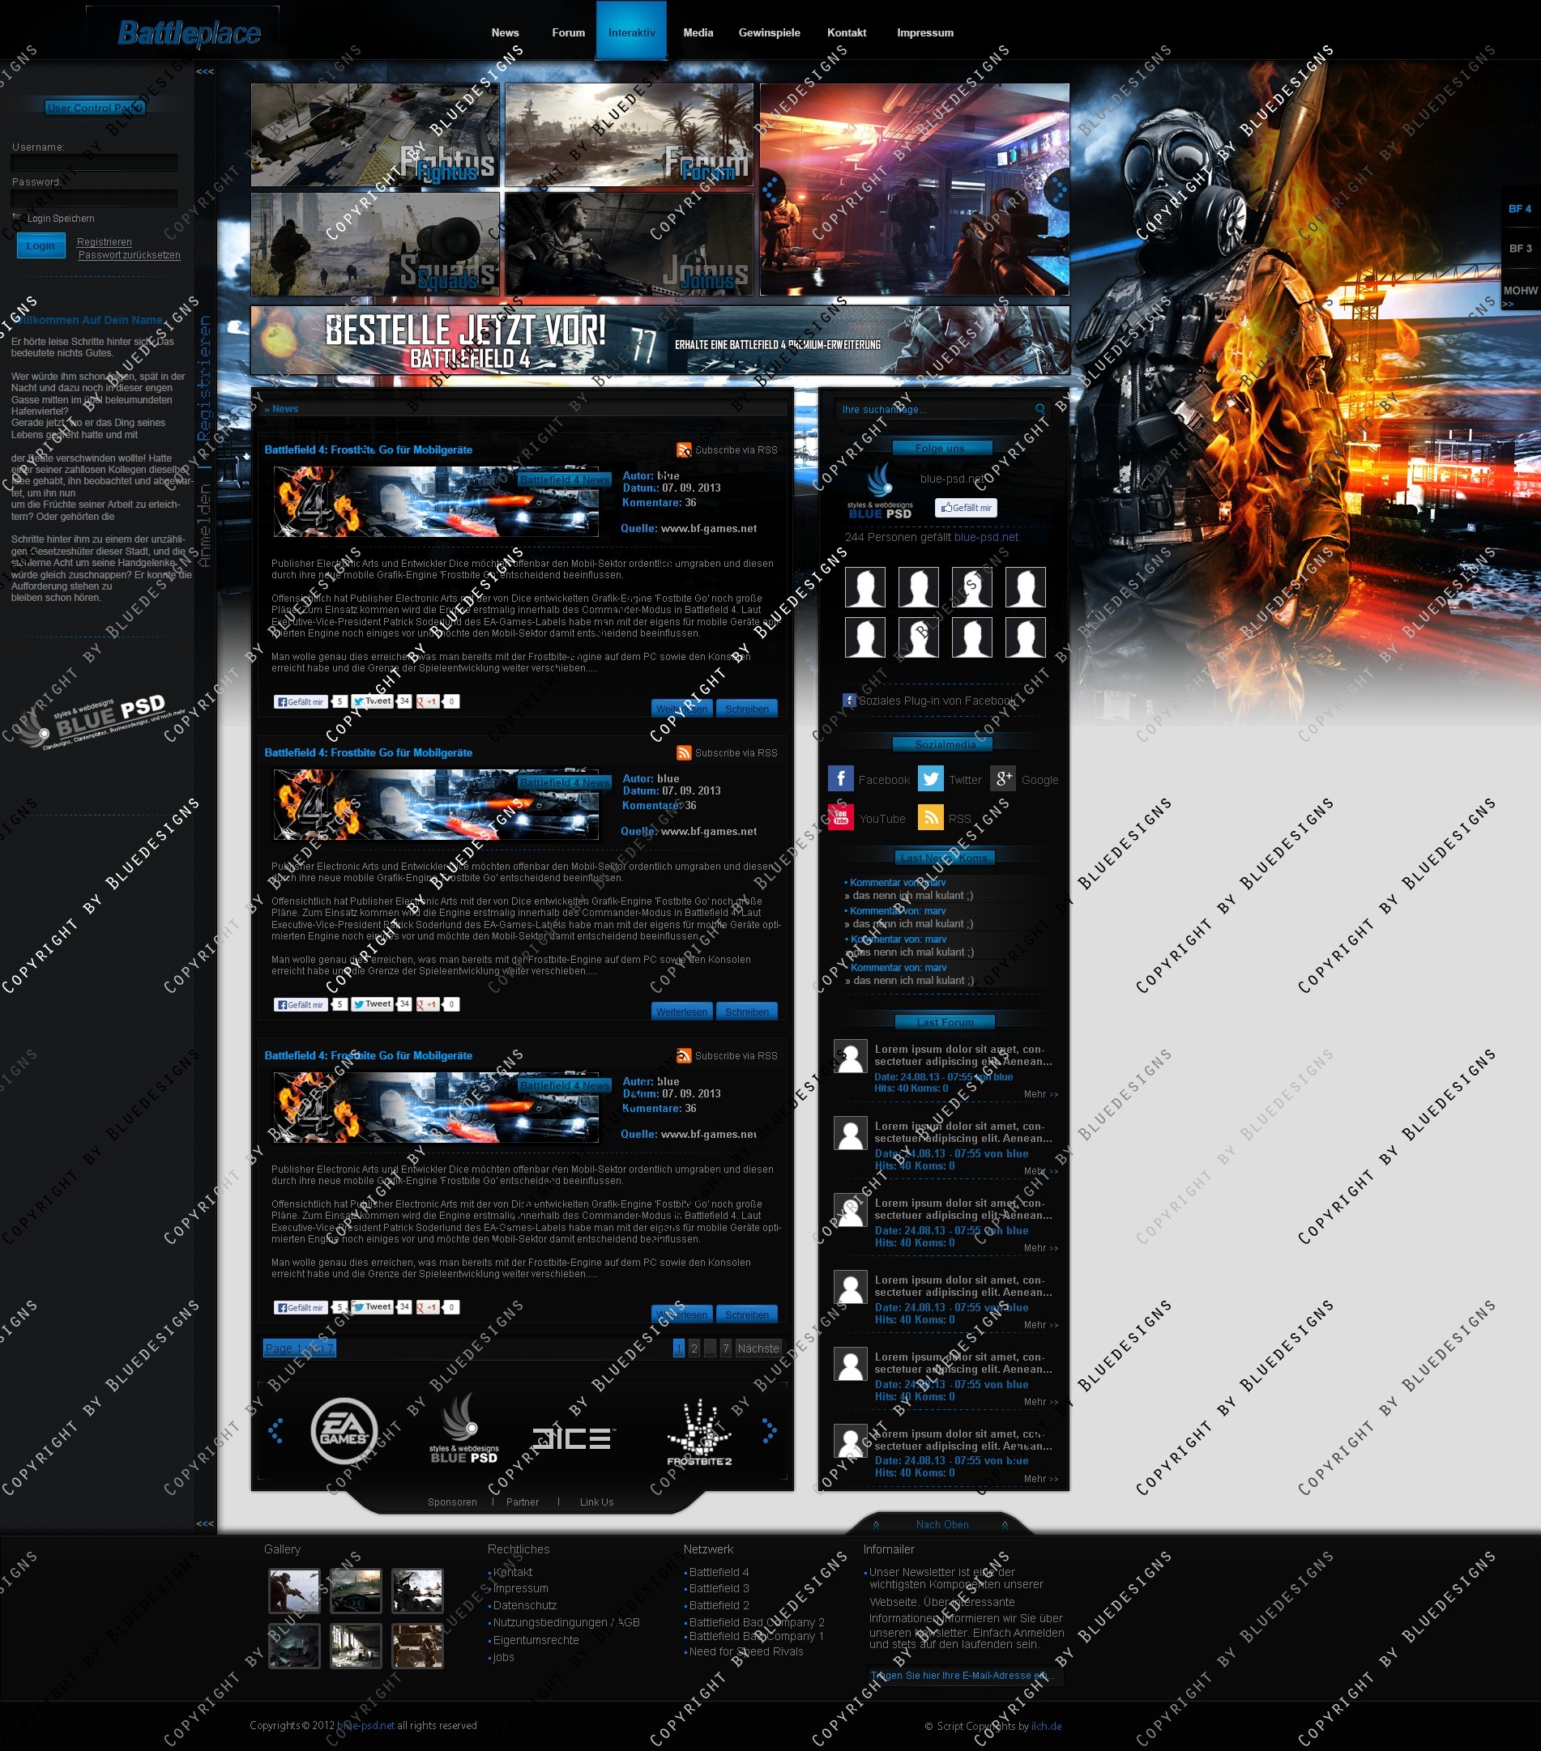1541x1751 pixels.
Task: Toggle the Login Speichern checkbox
Action: (x=17, y=218)
